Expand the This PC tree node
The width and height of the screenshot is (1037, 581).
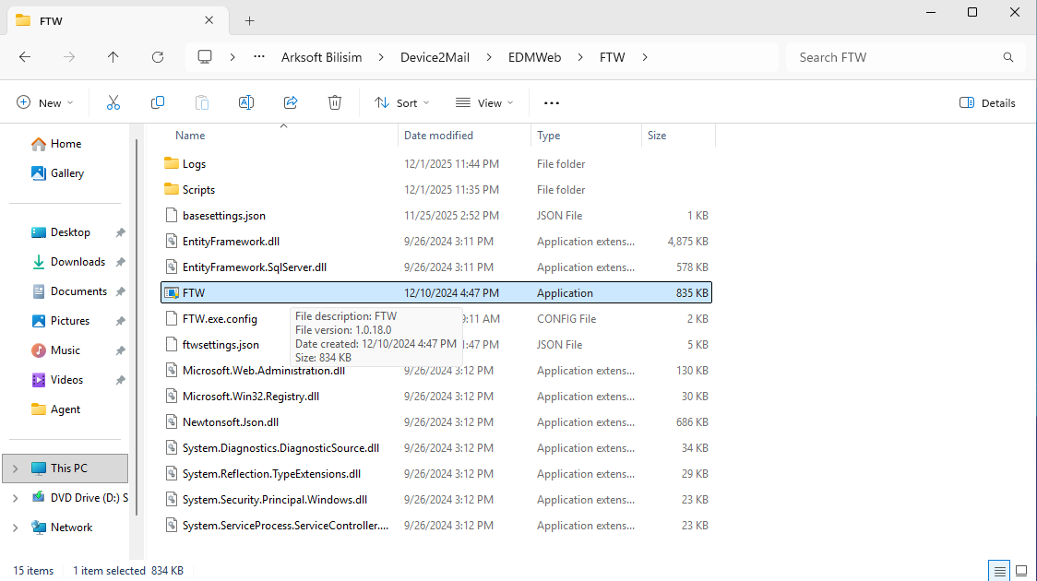point(14,468)
